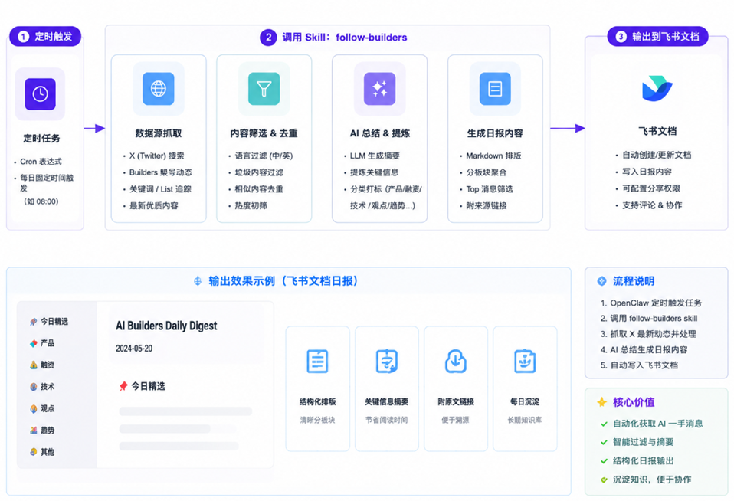
Task: Click the Markdown 排版 bullet
Action: click(x=494, y=156)
